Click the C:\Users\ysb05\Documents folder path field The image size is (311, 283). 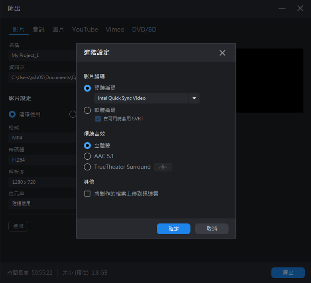(42, 77)
